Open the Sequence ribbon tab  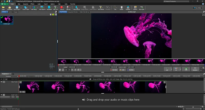pyautogui.click(x=25, y=4)
